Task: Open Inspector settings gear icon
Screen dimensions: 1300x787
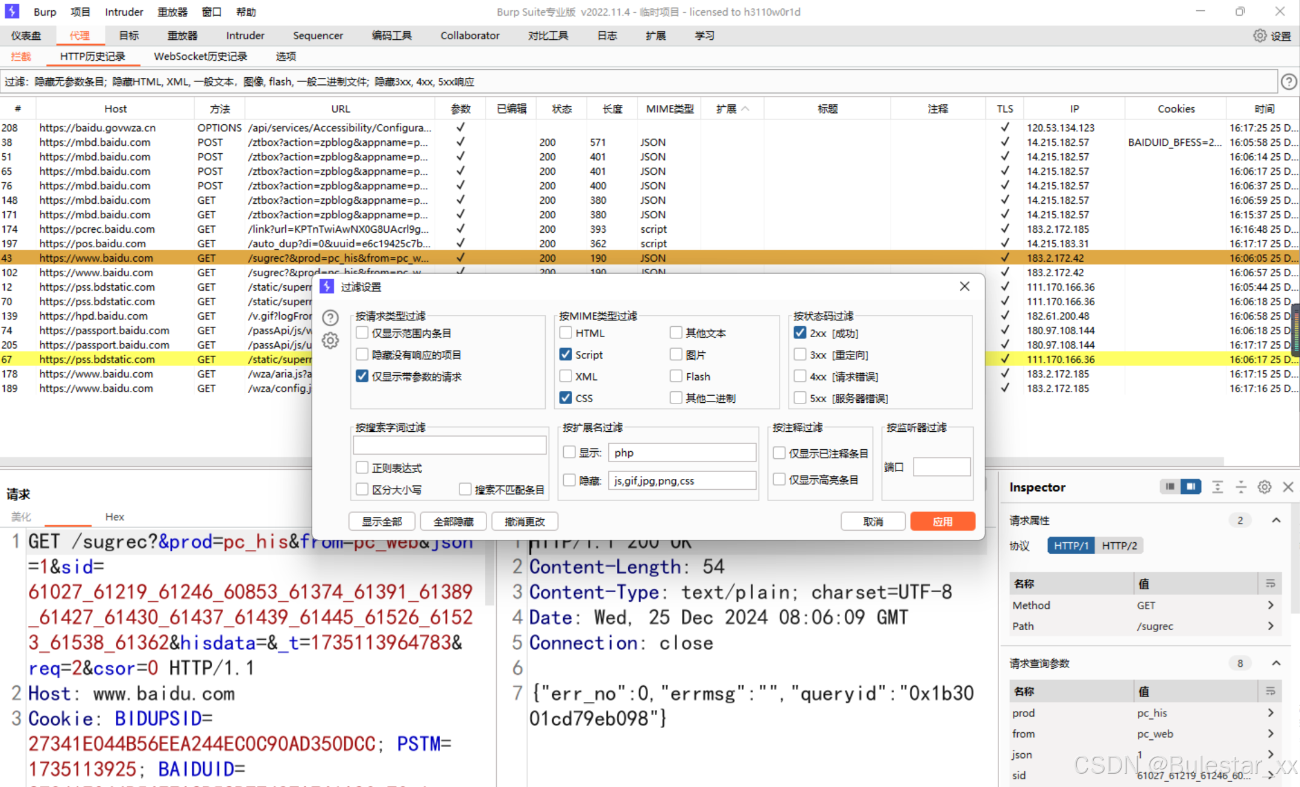Action: point(1264,487)
